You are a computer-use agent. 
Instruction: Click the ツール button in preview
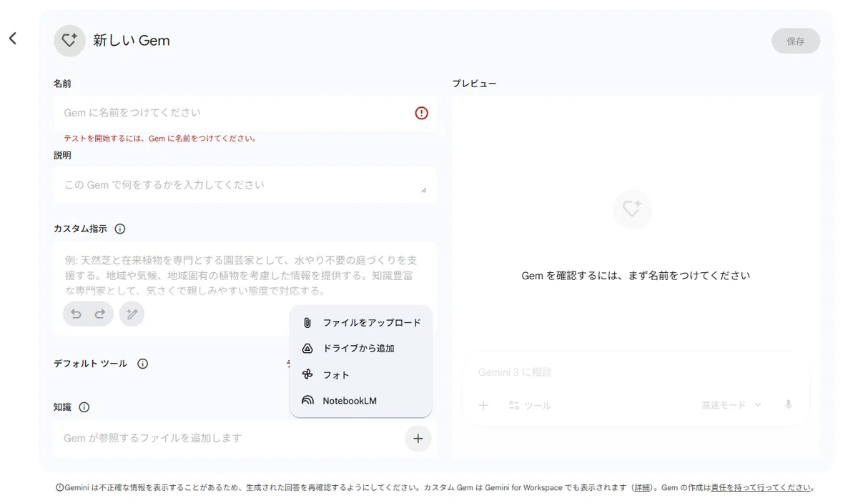tap(530, 405)
